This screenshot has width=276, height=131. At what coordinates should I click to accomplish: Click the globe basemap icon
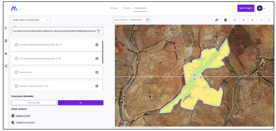pyautogui.click(x=226, y=20)
